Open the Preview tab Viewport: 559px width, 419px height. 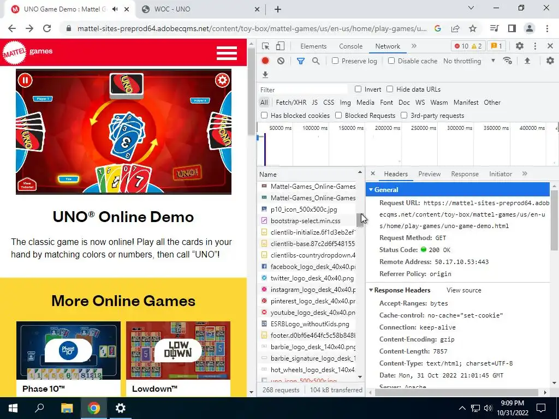click(x=429, y=174)
